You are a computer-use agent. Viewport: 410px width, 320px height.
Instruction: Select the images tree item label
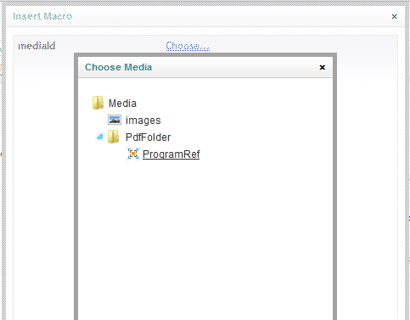[143, 121]
